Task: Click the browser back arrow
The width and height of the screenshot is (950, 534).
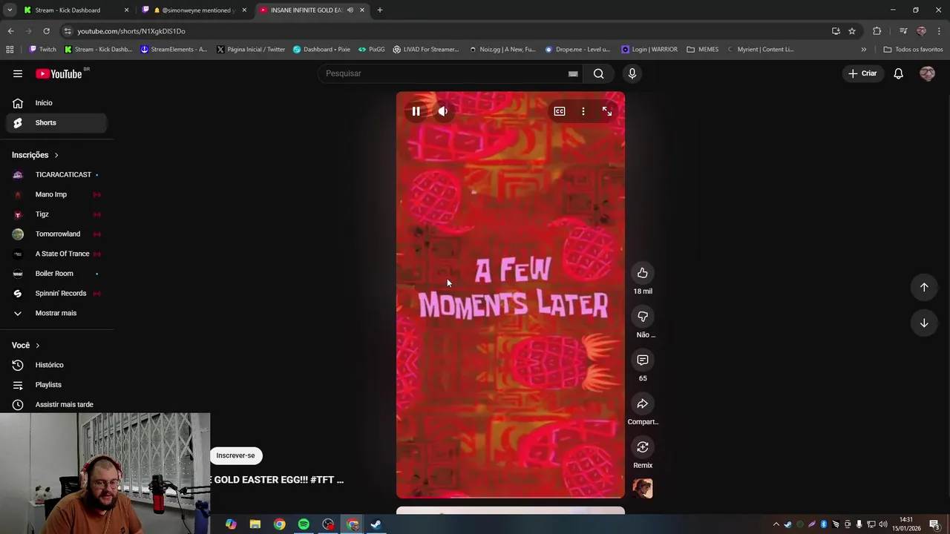Action: (10, 31)
